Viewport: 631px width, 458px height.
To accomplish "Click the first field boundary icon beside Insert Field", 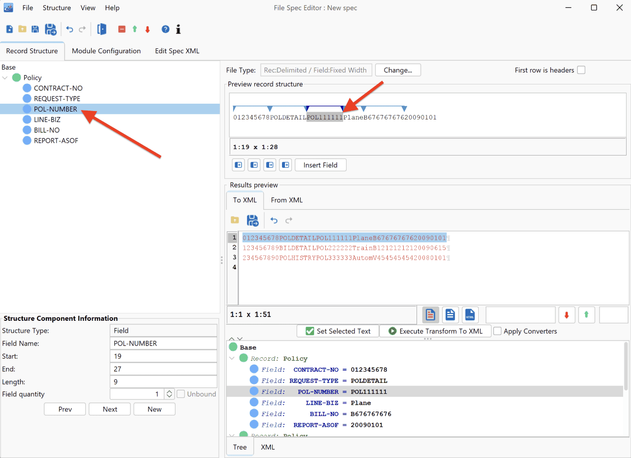I will pos(238,165).
